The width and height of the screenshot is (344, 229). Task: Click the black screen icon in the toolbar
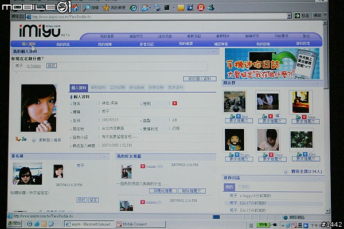point(167,8)
